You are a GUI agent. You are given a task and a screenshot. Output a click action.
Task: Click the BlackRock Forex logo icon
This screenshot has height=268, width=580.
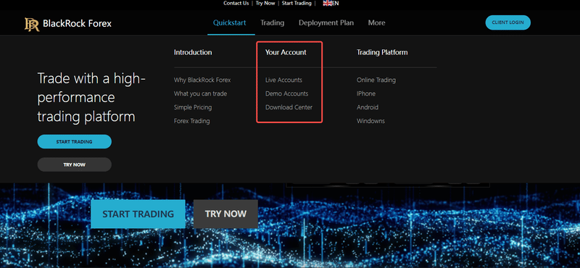point(32,24)
